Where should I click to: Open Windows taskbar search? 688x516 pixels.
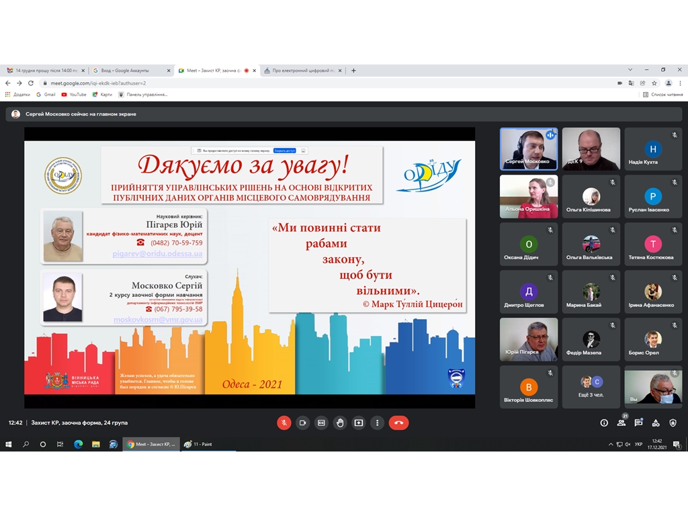coord(26,444)
